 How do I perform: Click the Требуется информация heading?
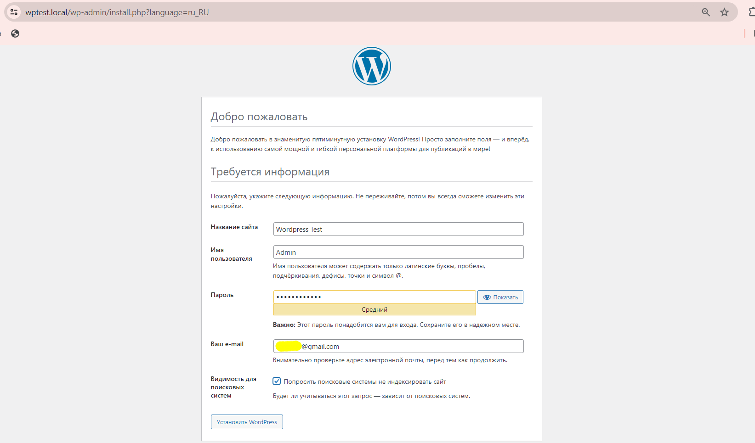pyautogui.click(x=270, y=172)
